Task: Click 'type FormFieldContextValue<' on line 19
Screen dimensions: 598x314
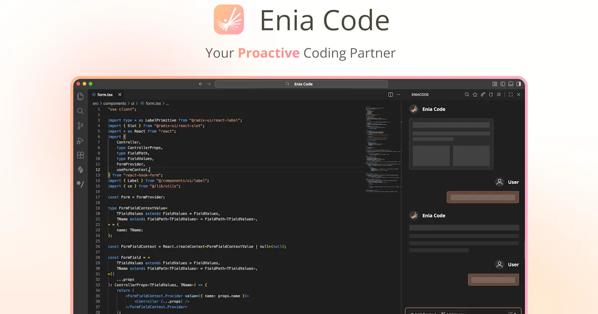Action: tap(138, 208)
